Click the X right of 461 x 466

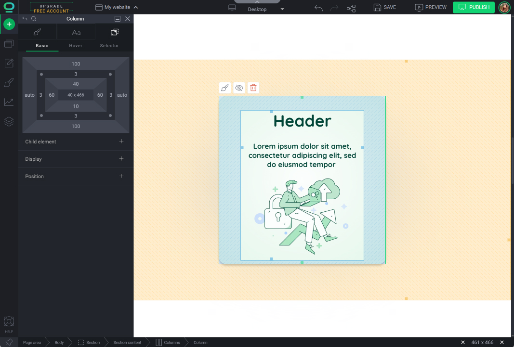coord(502,342)
